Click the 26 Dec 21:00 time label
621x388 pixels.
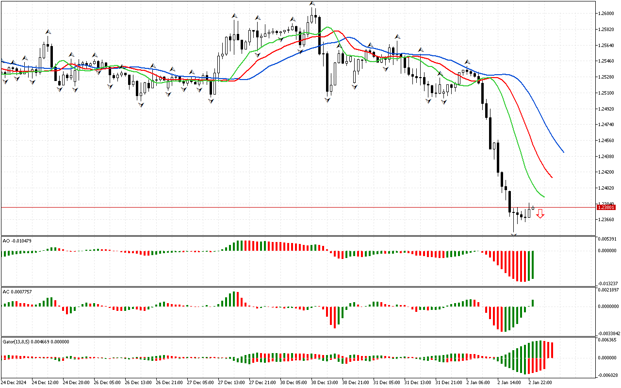(x=169, y=383)
